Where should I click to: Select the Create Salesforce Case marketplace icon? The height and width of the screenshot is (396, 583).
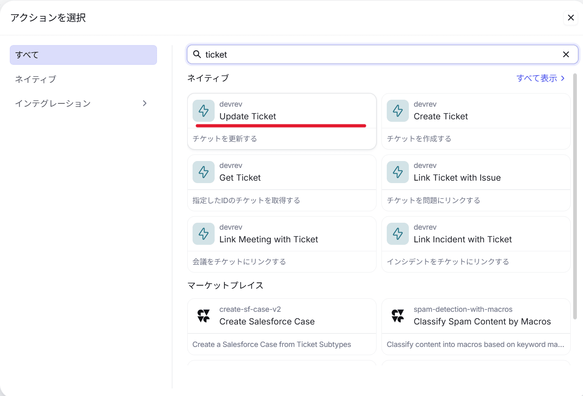click(x=203, y=315)
